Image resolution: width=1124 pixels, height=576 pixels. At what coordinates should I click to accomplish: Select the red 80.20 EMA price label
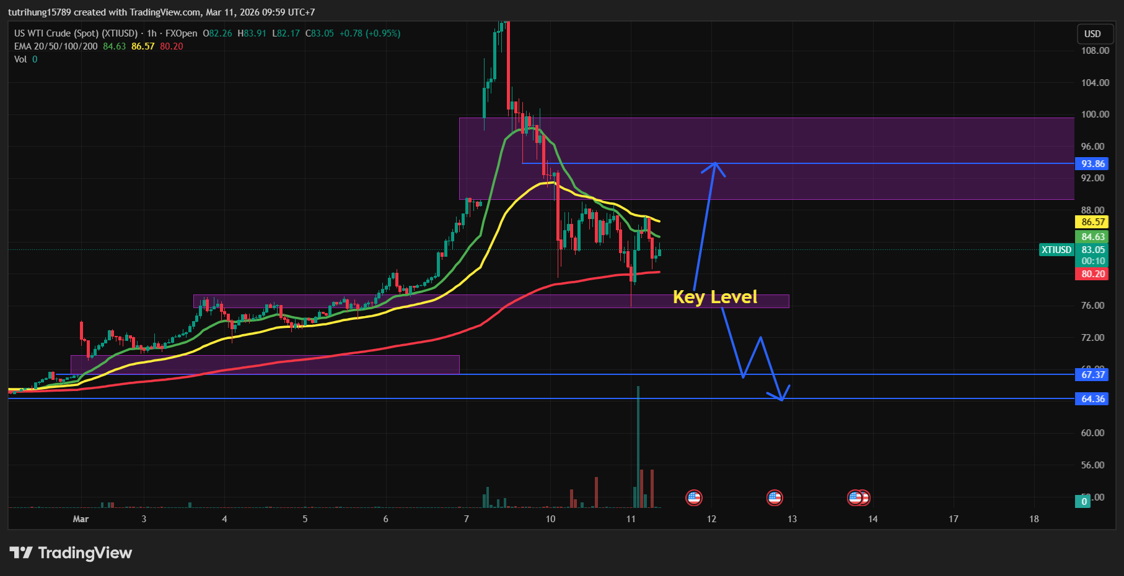[1093, 274]
